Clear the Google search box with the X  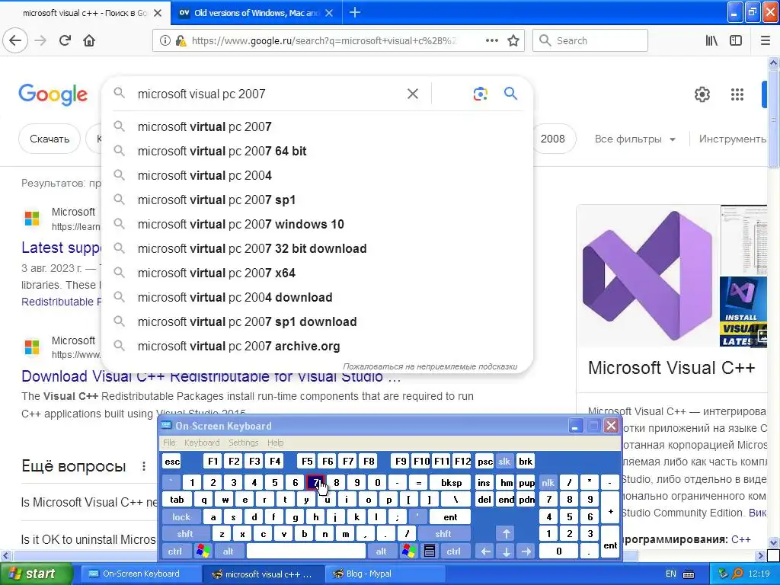pos(412,94)
